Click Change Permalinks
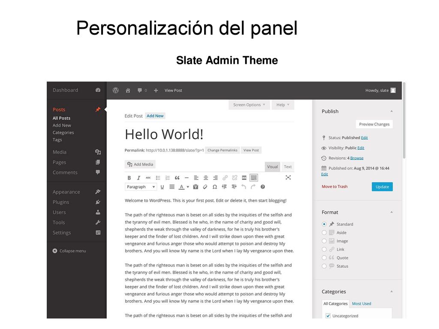 point(223,150)
